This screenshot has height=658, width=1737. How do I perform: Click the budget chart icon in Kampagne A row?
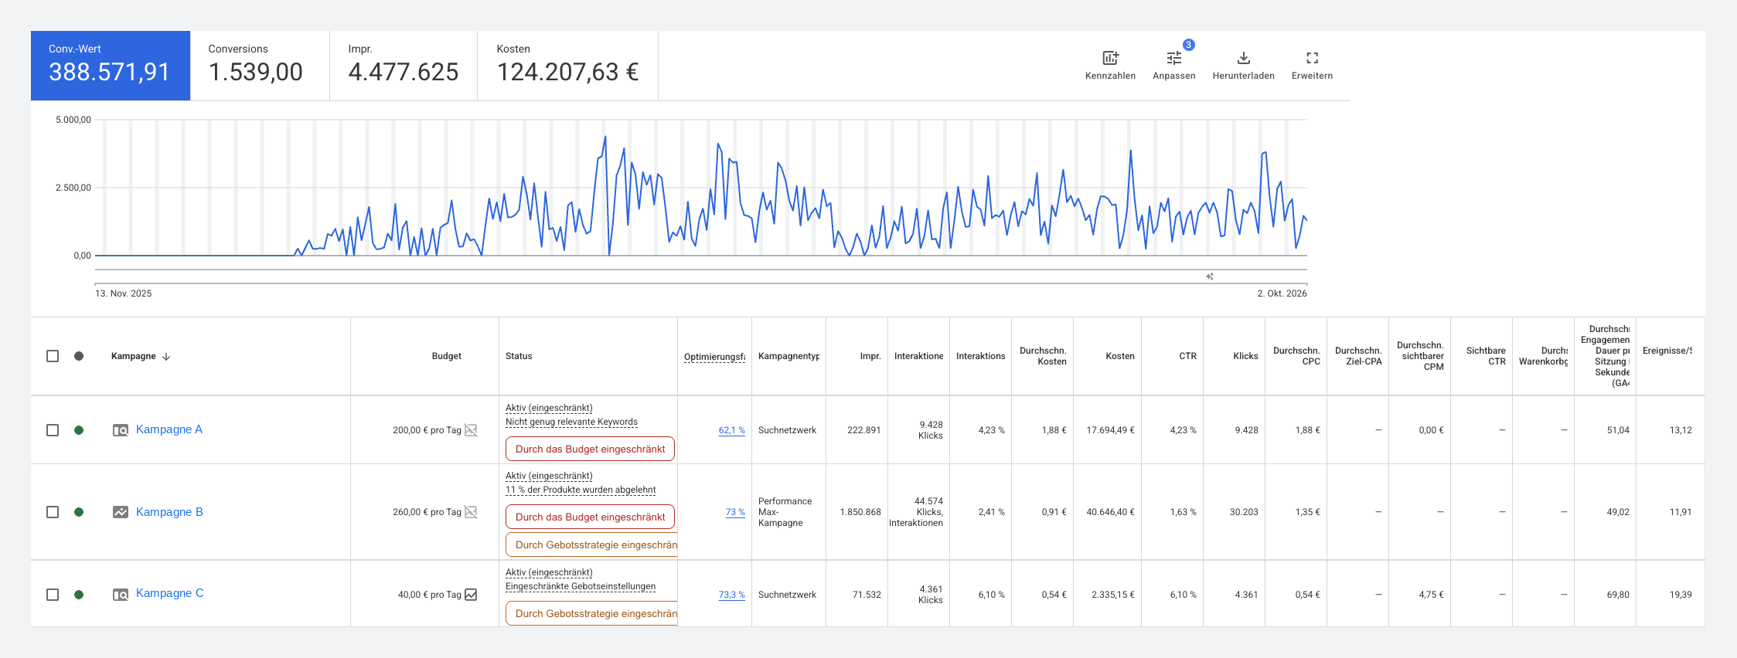pyautogui.click(x=471, y=430)
